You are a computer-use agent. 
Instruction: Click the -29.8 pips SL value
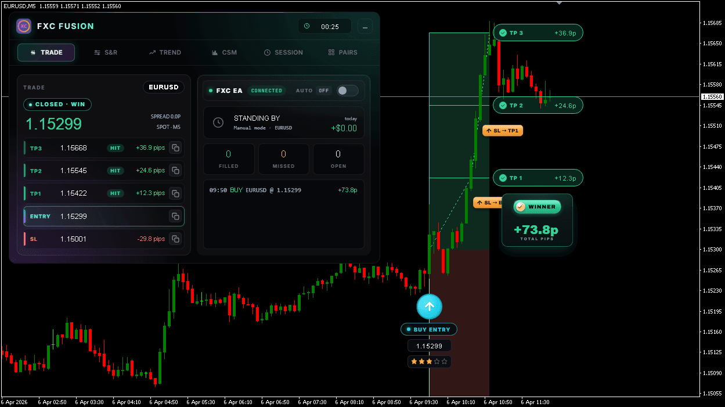(151, 239)
